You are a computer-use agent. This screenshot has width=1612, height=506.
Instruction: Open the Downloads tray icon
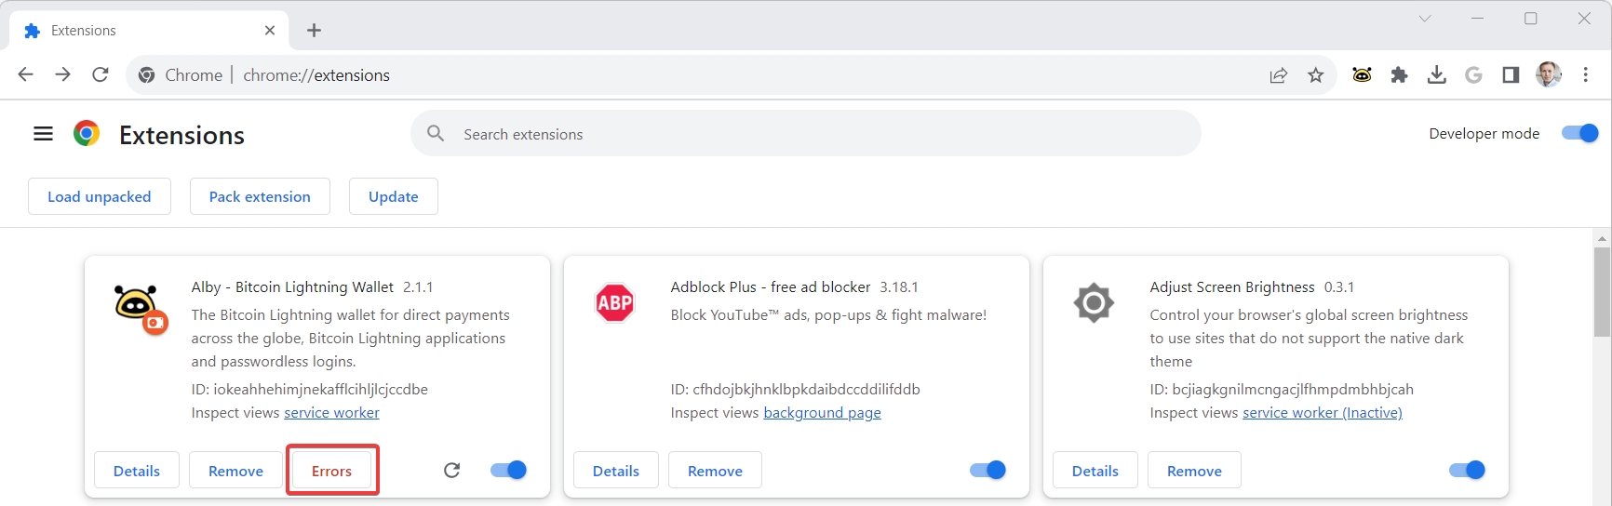tap(1436, 75)
